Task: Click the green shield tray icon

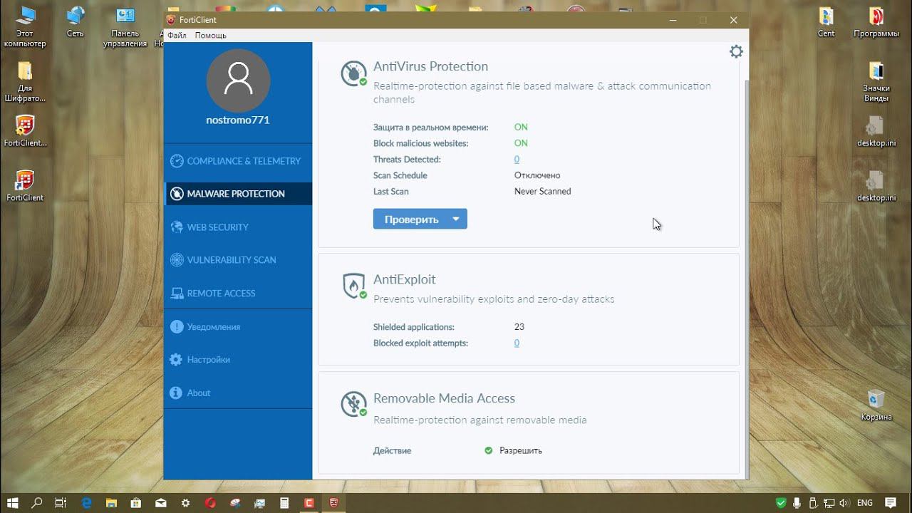Action: pyautogui.click(x=782, y=502)
